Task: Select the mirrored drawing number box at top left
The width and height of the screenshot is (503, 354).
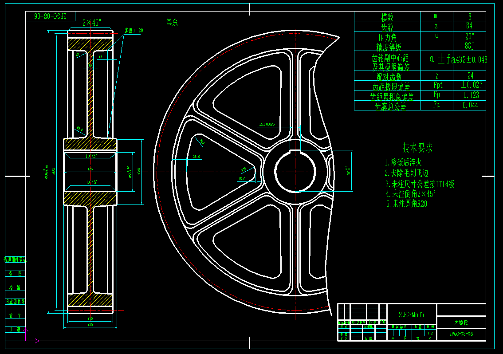Action: point(51,16)
